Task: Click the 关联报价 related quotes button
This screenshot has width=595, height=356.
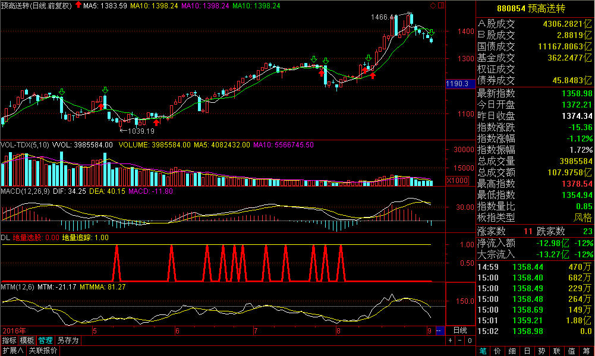Action: (43, 351)
